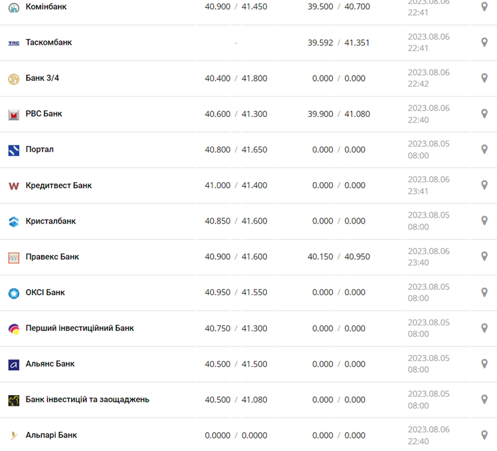Image resolution: width=497 pixels, height=451 pixels.
Task: Open the Альянс Банк name link
Action: click(x=50, y=364)
